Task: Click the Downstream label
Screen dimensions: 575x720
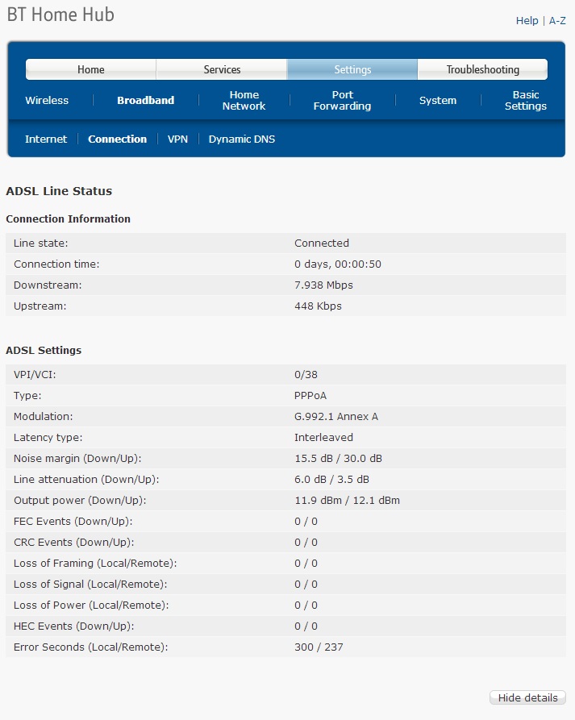Action: (48, 285)
